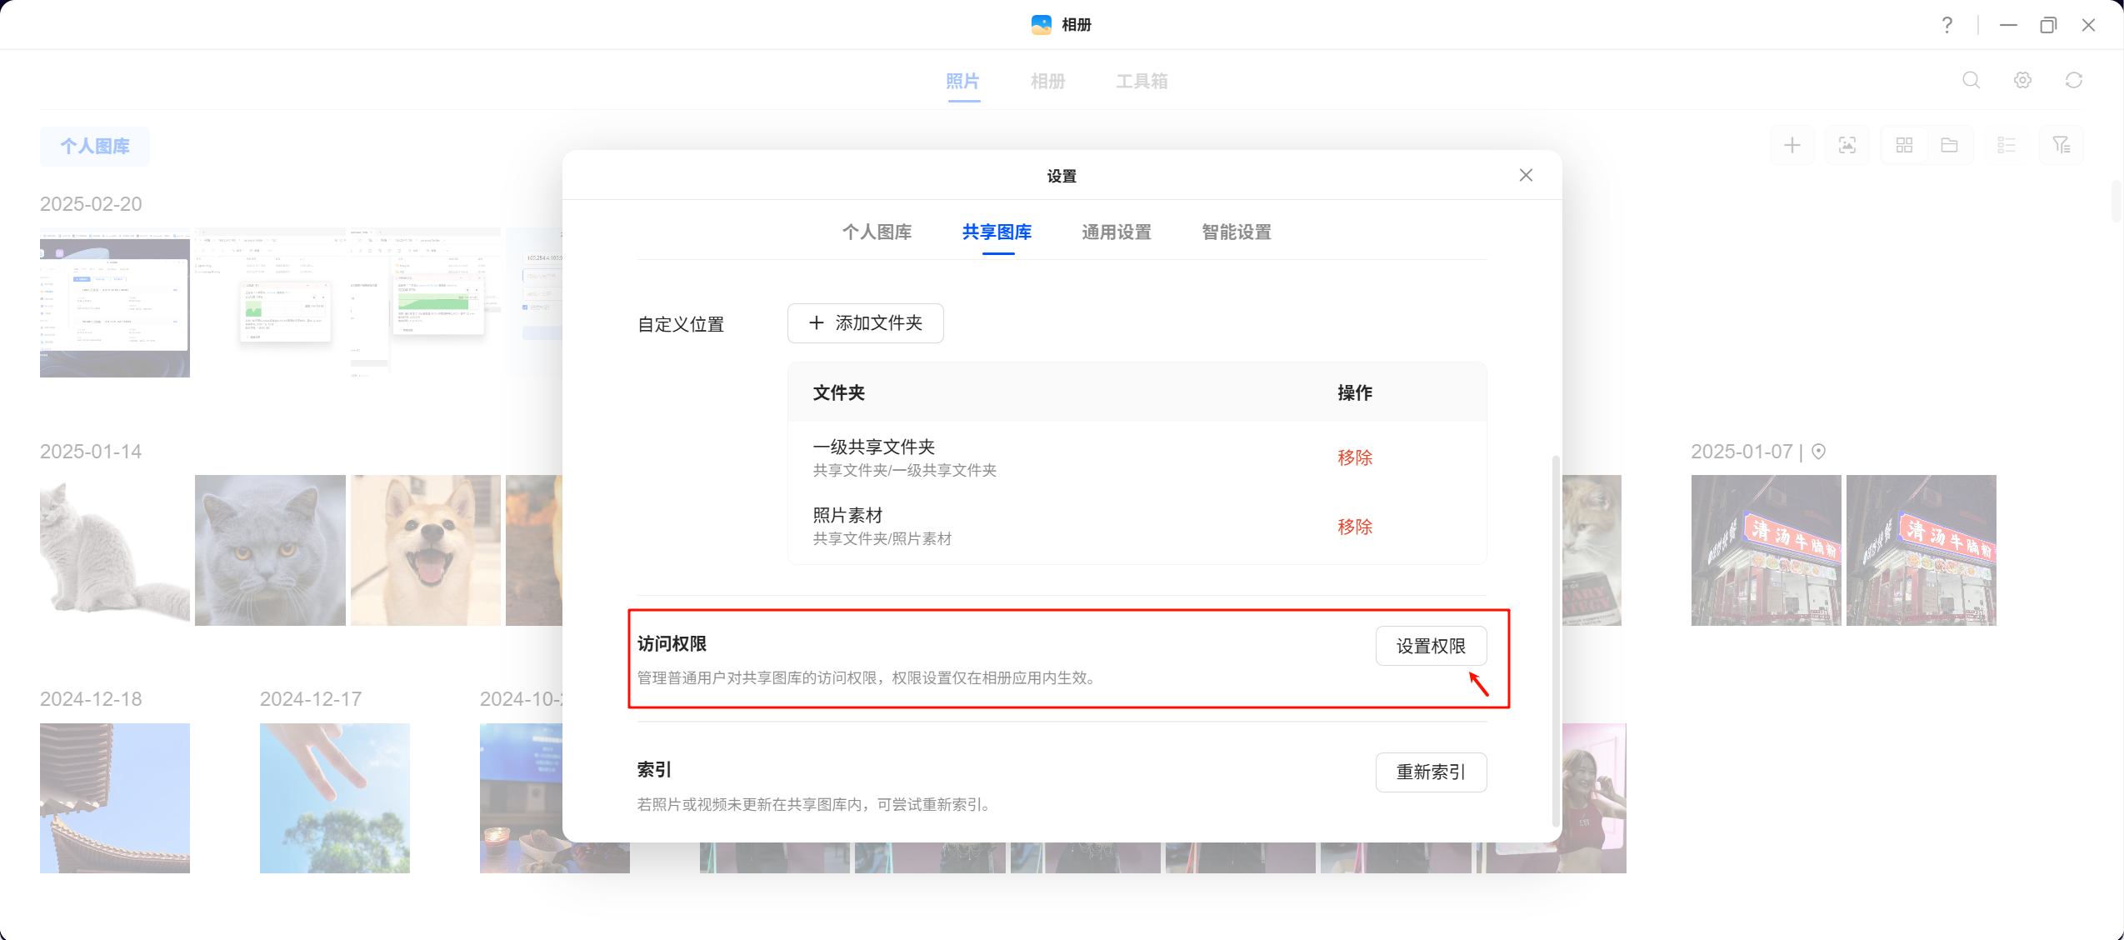2124x940 pixels.
Task: Close the 设置 dialog
Action: click(1526, 175)
